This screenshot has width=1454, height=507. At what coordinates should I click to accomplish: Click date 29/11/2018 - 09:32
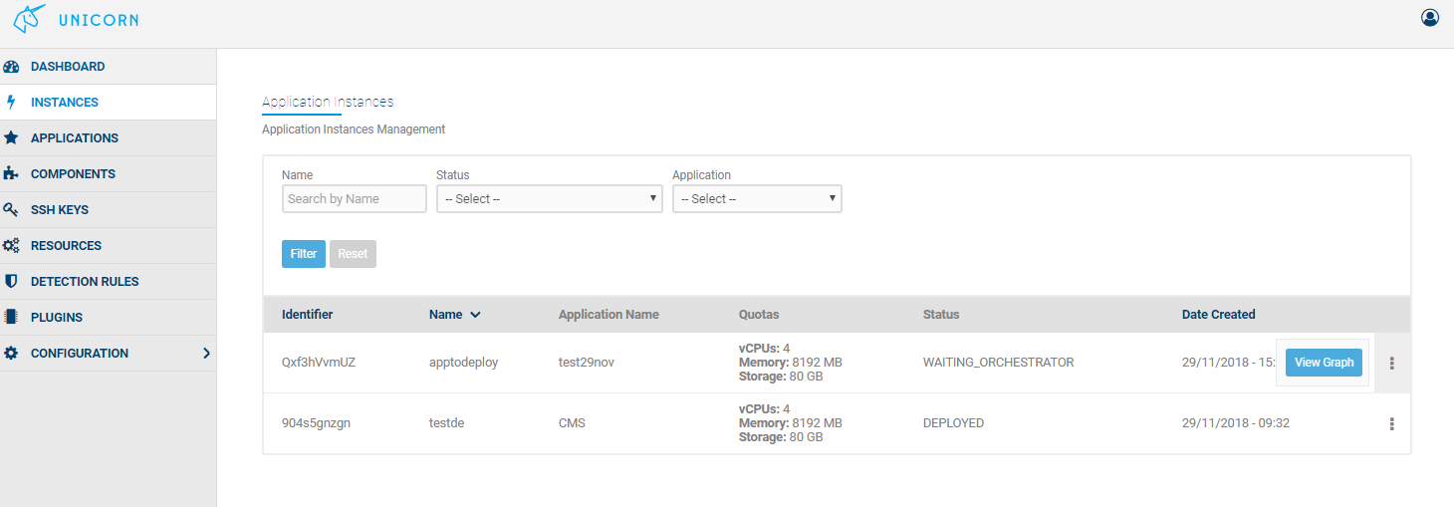[x=1236, y=423]
